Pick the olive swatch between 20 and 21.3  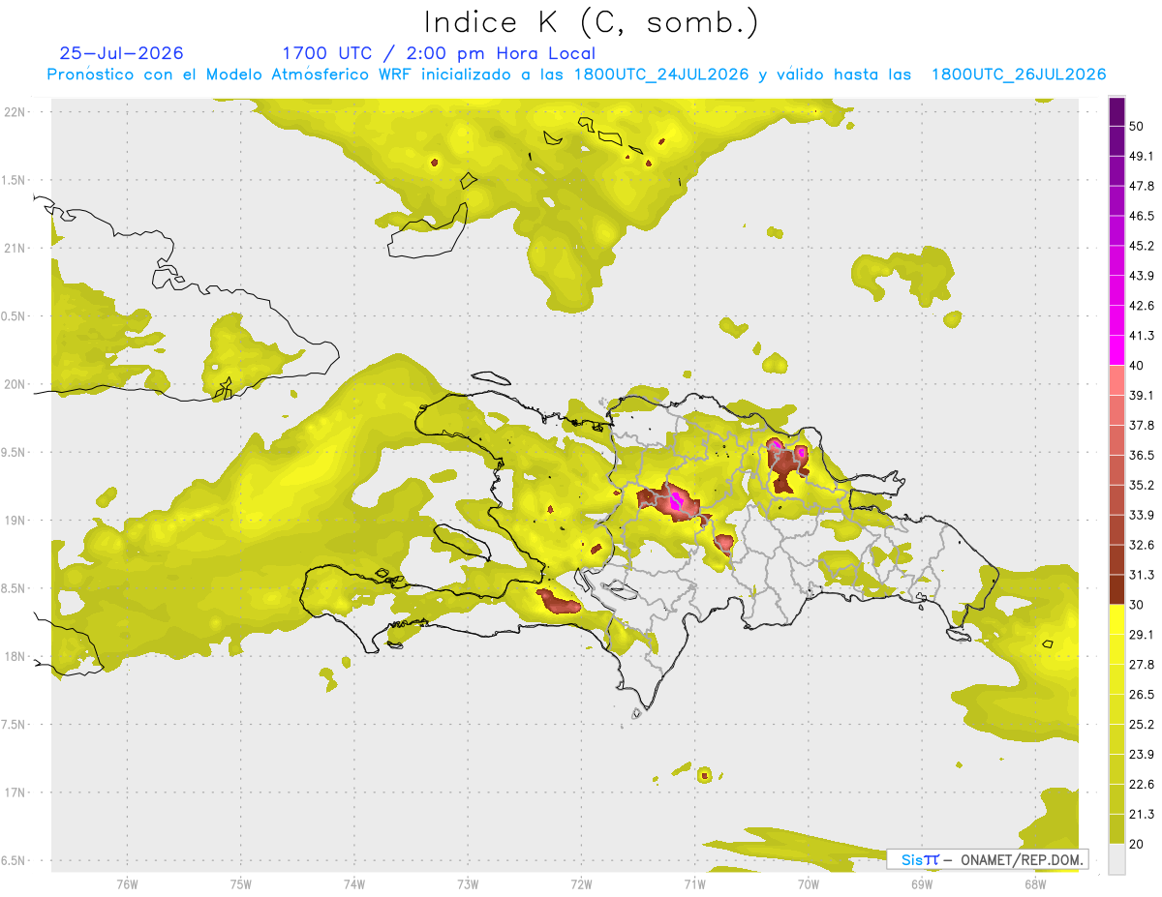pos(1116,828)
